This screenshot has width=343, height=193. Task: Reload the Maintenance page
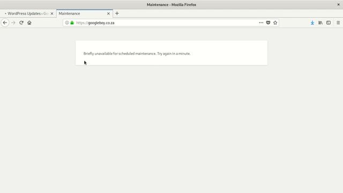21,23
